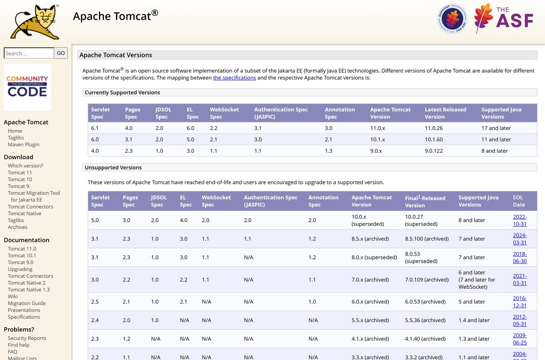The width and height of the screenshot is (545, 360).
Task: Open Specifications sidebar link
Action: point(24,317)
